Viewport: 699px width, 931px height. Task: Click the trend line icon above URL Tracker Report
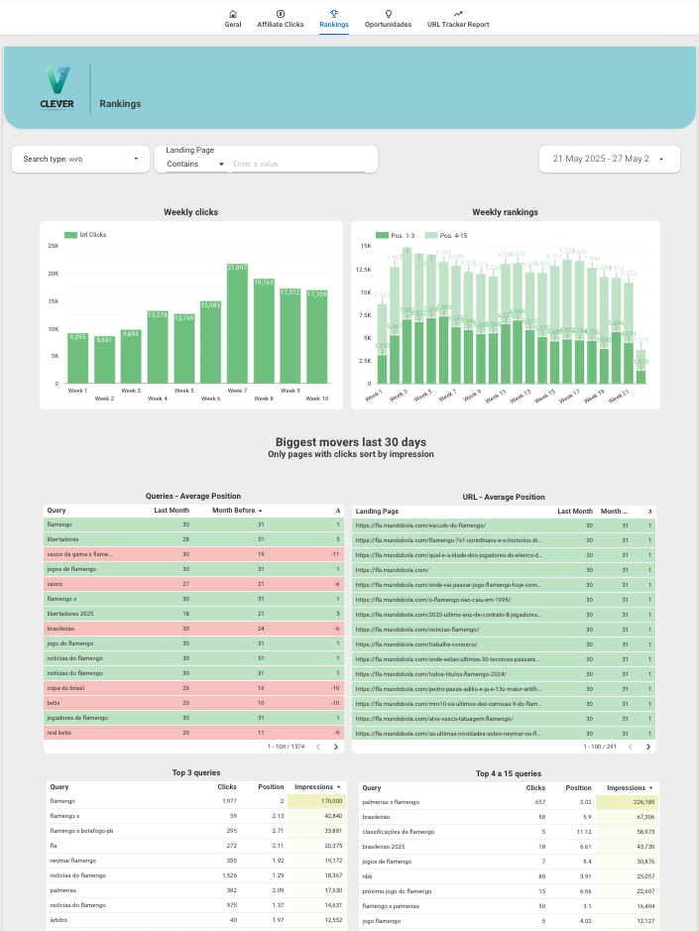(x=458, y=14)
